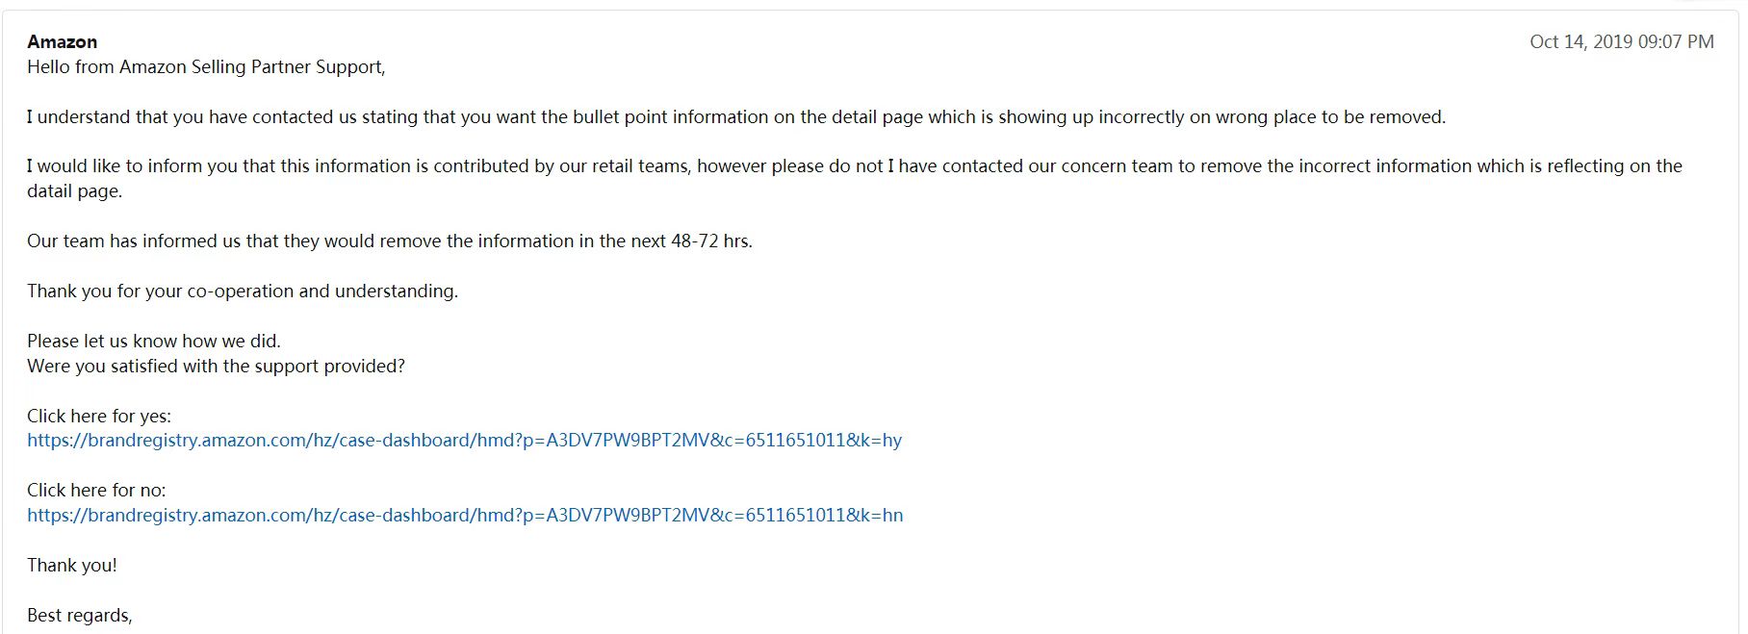Click the 'datail page.' text line
This screenshot has height=634, width=1748.
[75, 191]
